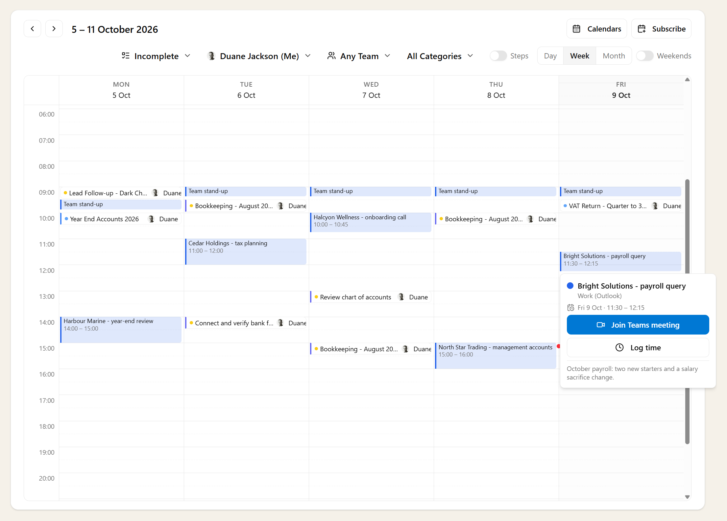Select Monday's Team stand-up event
Screen dimensions: 727x521
click(121, 204)
